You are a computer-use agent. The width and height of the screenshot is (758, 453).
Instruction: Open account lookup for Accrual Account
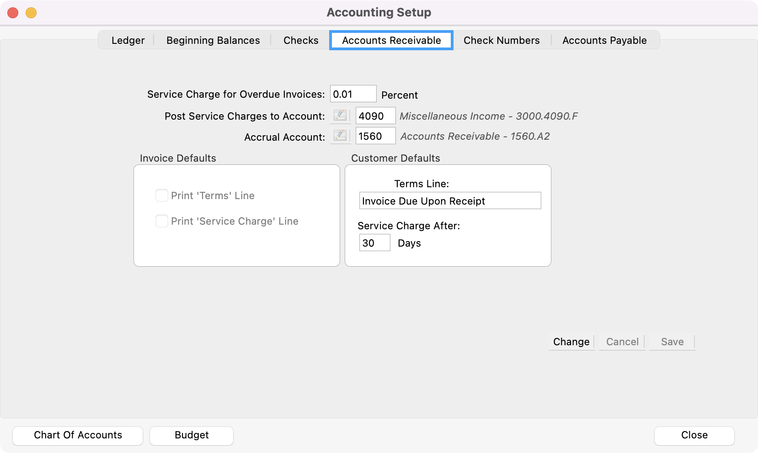click(340, 136)
